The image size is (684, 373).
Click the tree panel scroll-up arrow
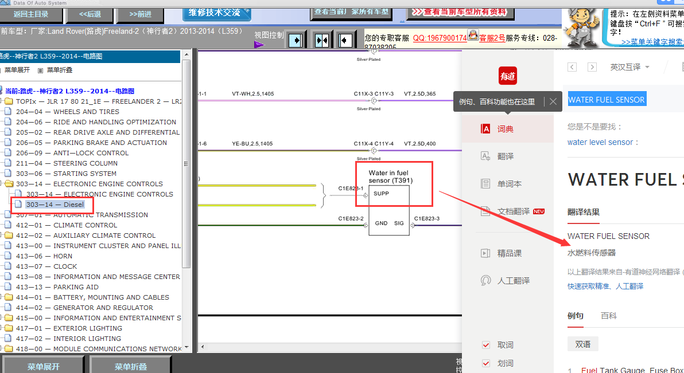click(186, 55)
